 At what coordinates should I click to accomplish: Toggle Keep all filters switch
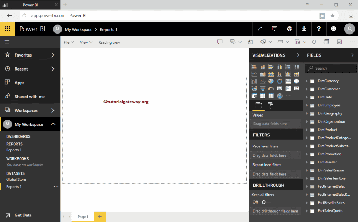coord(266,202)
